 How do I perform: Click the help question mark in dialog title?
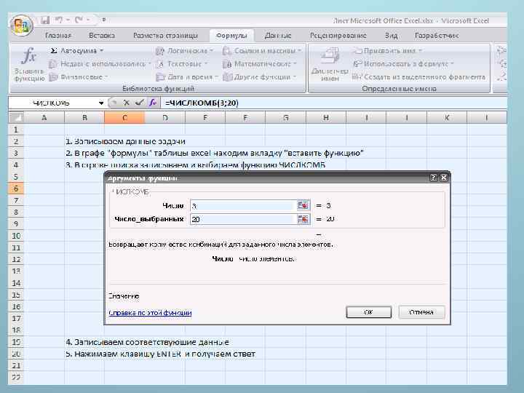click(434, 178)
